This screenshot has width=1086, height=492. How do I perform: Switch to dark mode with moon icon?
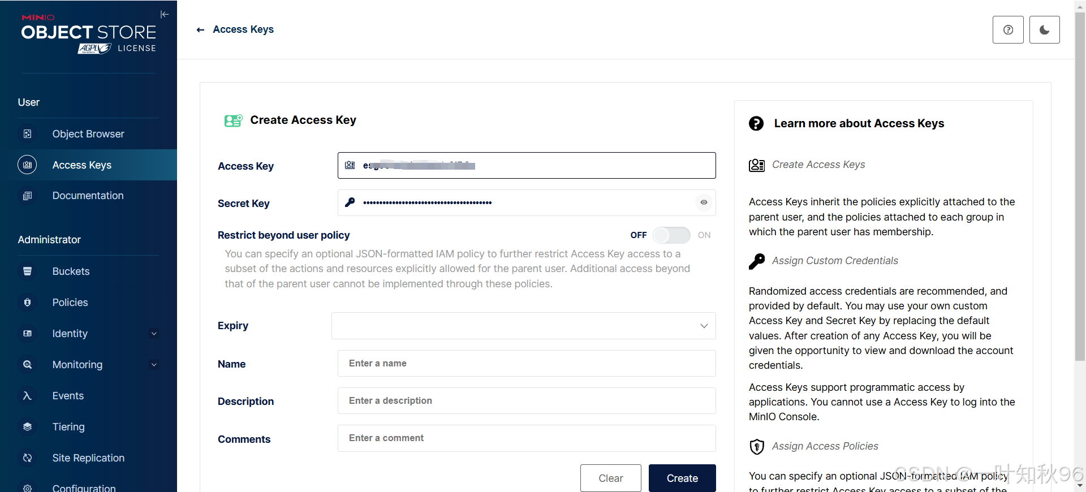pos(1044,30)
